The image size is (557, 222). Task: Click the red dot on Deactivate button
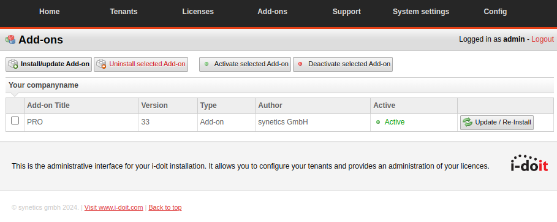(x=300, y=64)
